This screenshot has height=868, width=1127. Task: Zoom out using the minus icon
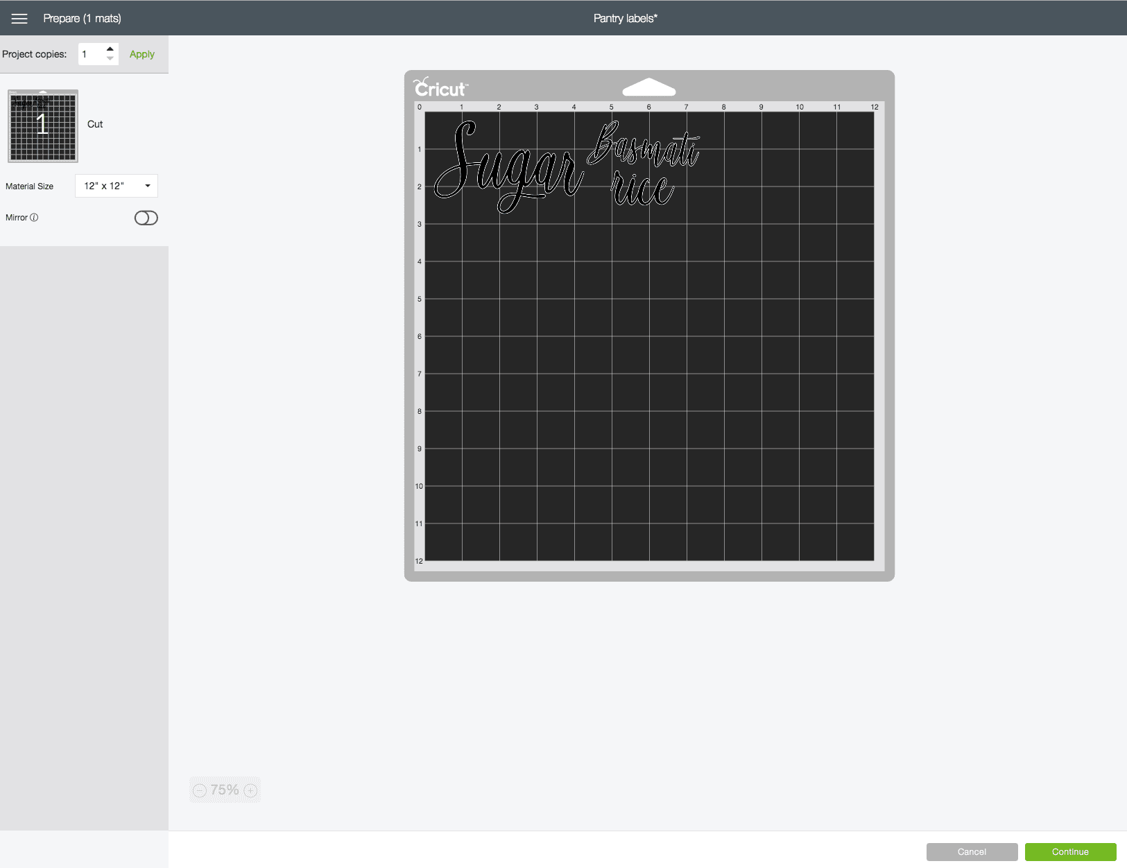(x=200, y=790)
